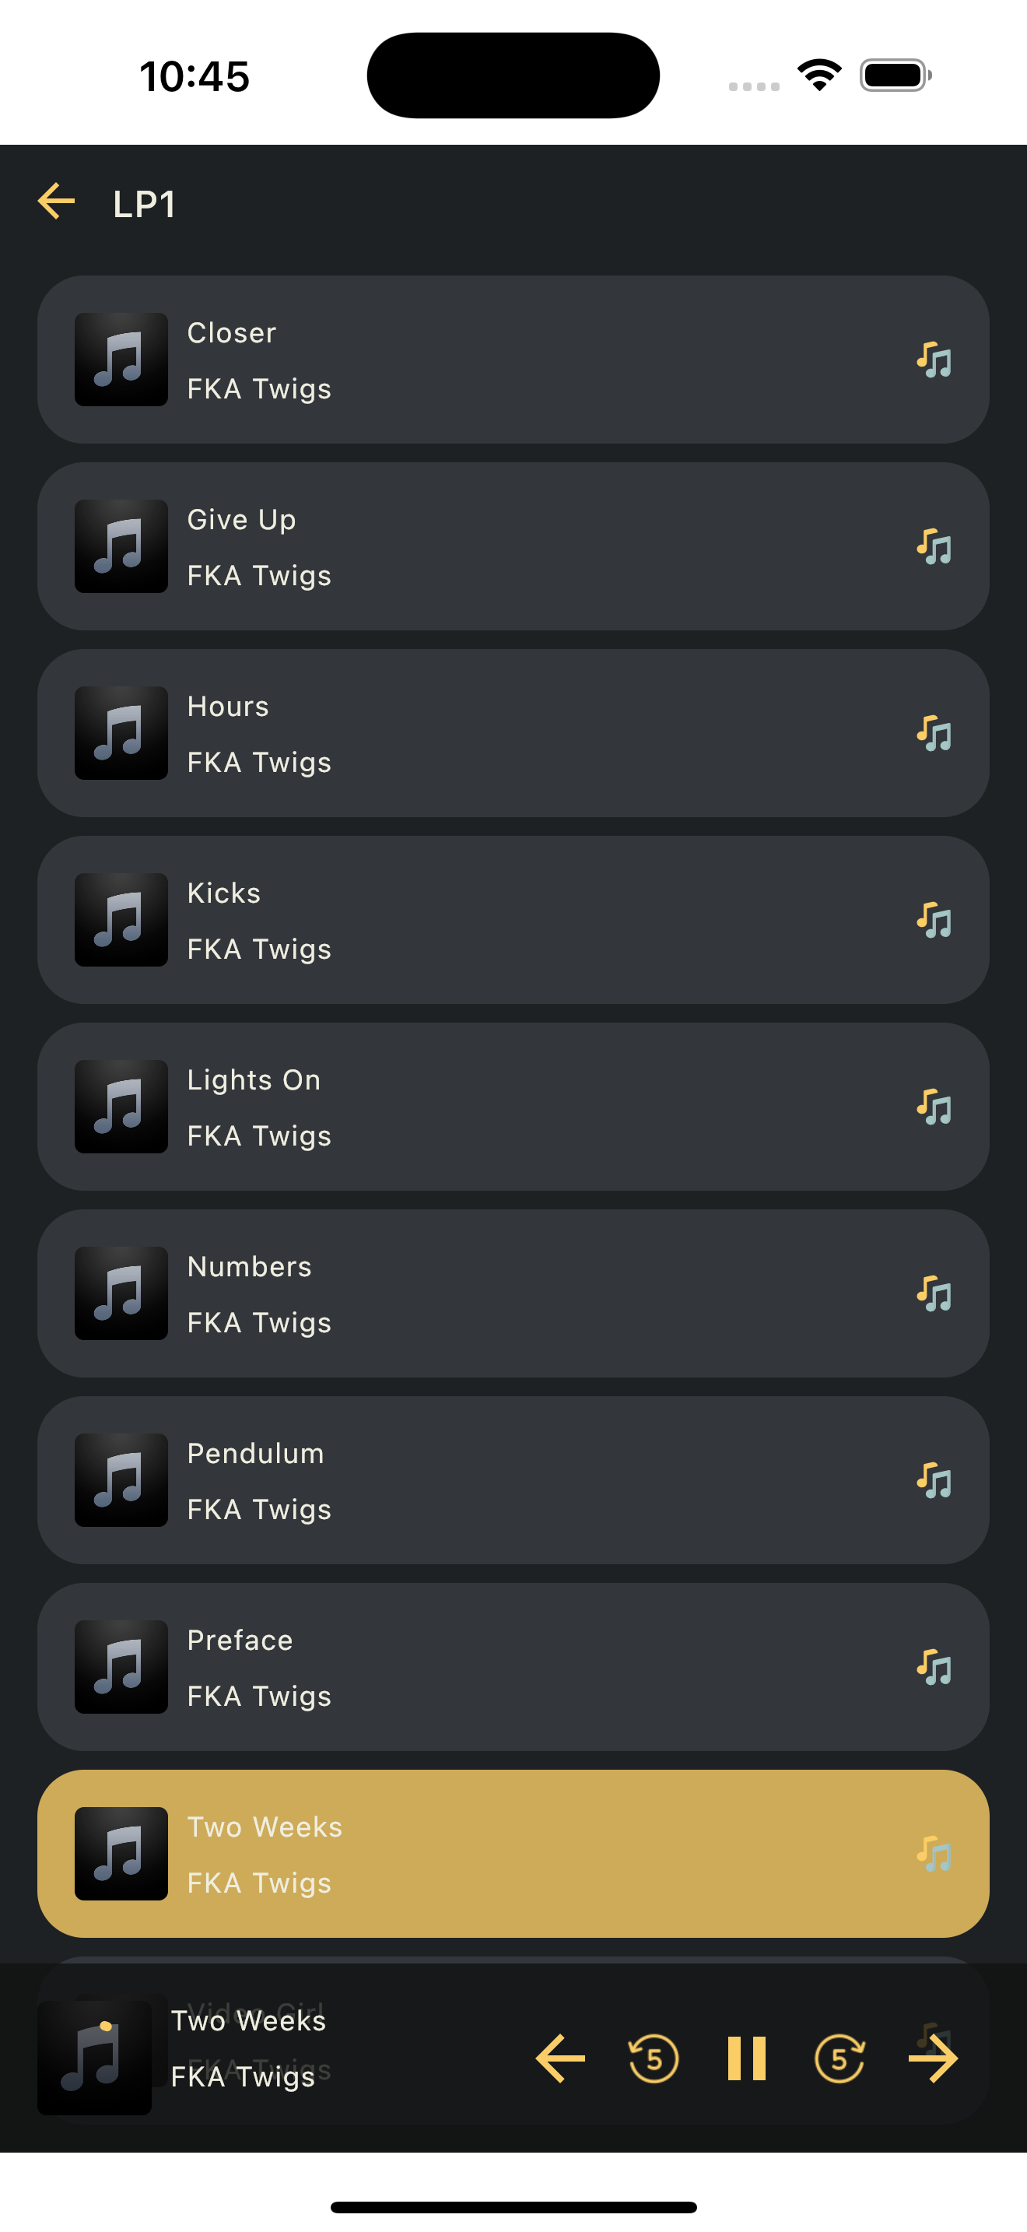This screenshot has width=1027, height=2232.
Task: Tap the back arrow next to LP1
Action: (56, 201)
